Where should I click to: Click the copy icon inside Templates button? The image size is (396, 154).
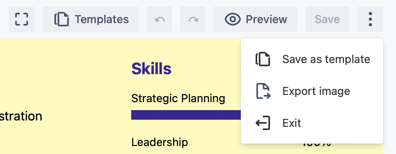click(x=62, y=20)
